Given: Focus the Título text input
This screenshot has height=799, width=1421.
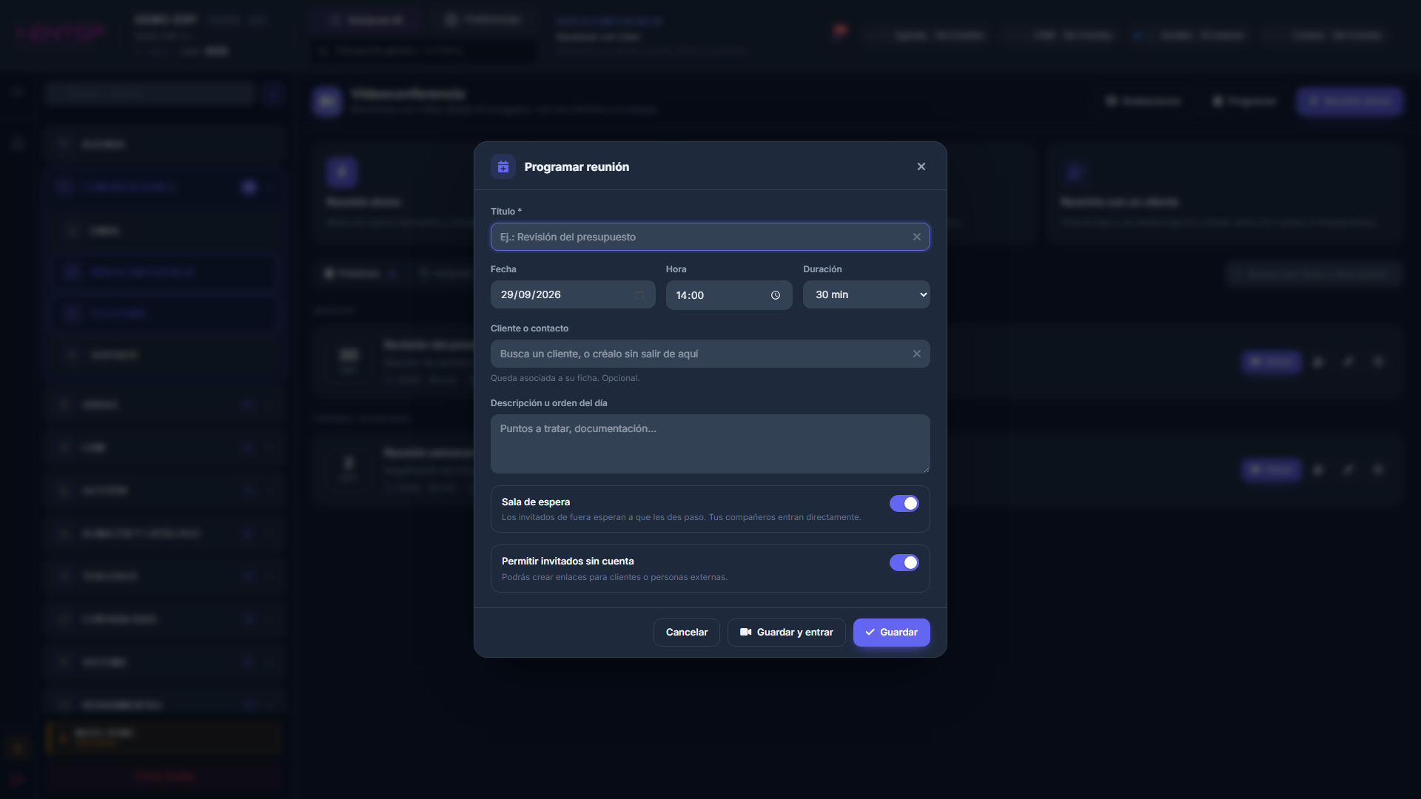Looking at the screenshot, I should click(710, 237).
